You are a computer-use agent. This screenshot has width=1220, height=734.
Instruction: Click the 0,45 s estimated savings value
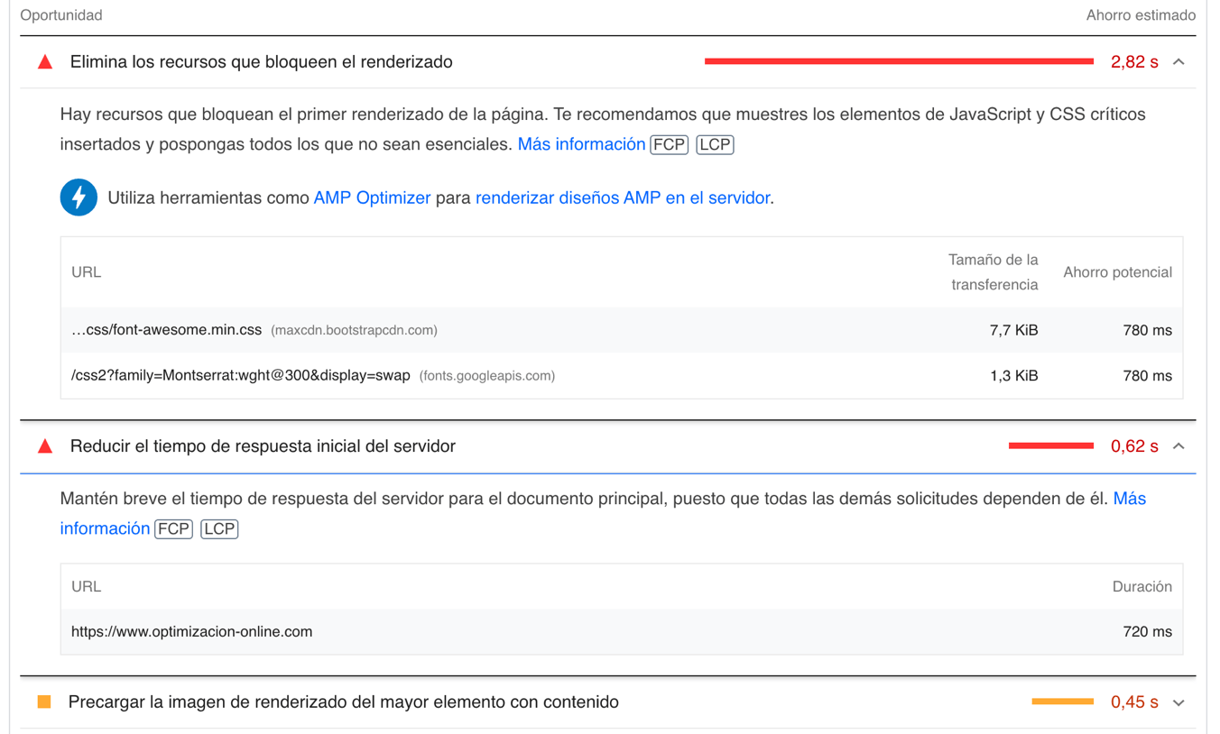(1134, 702)
